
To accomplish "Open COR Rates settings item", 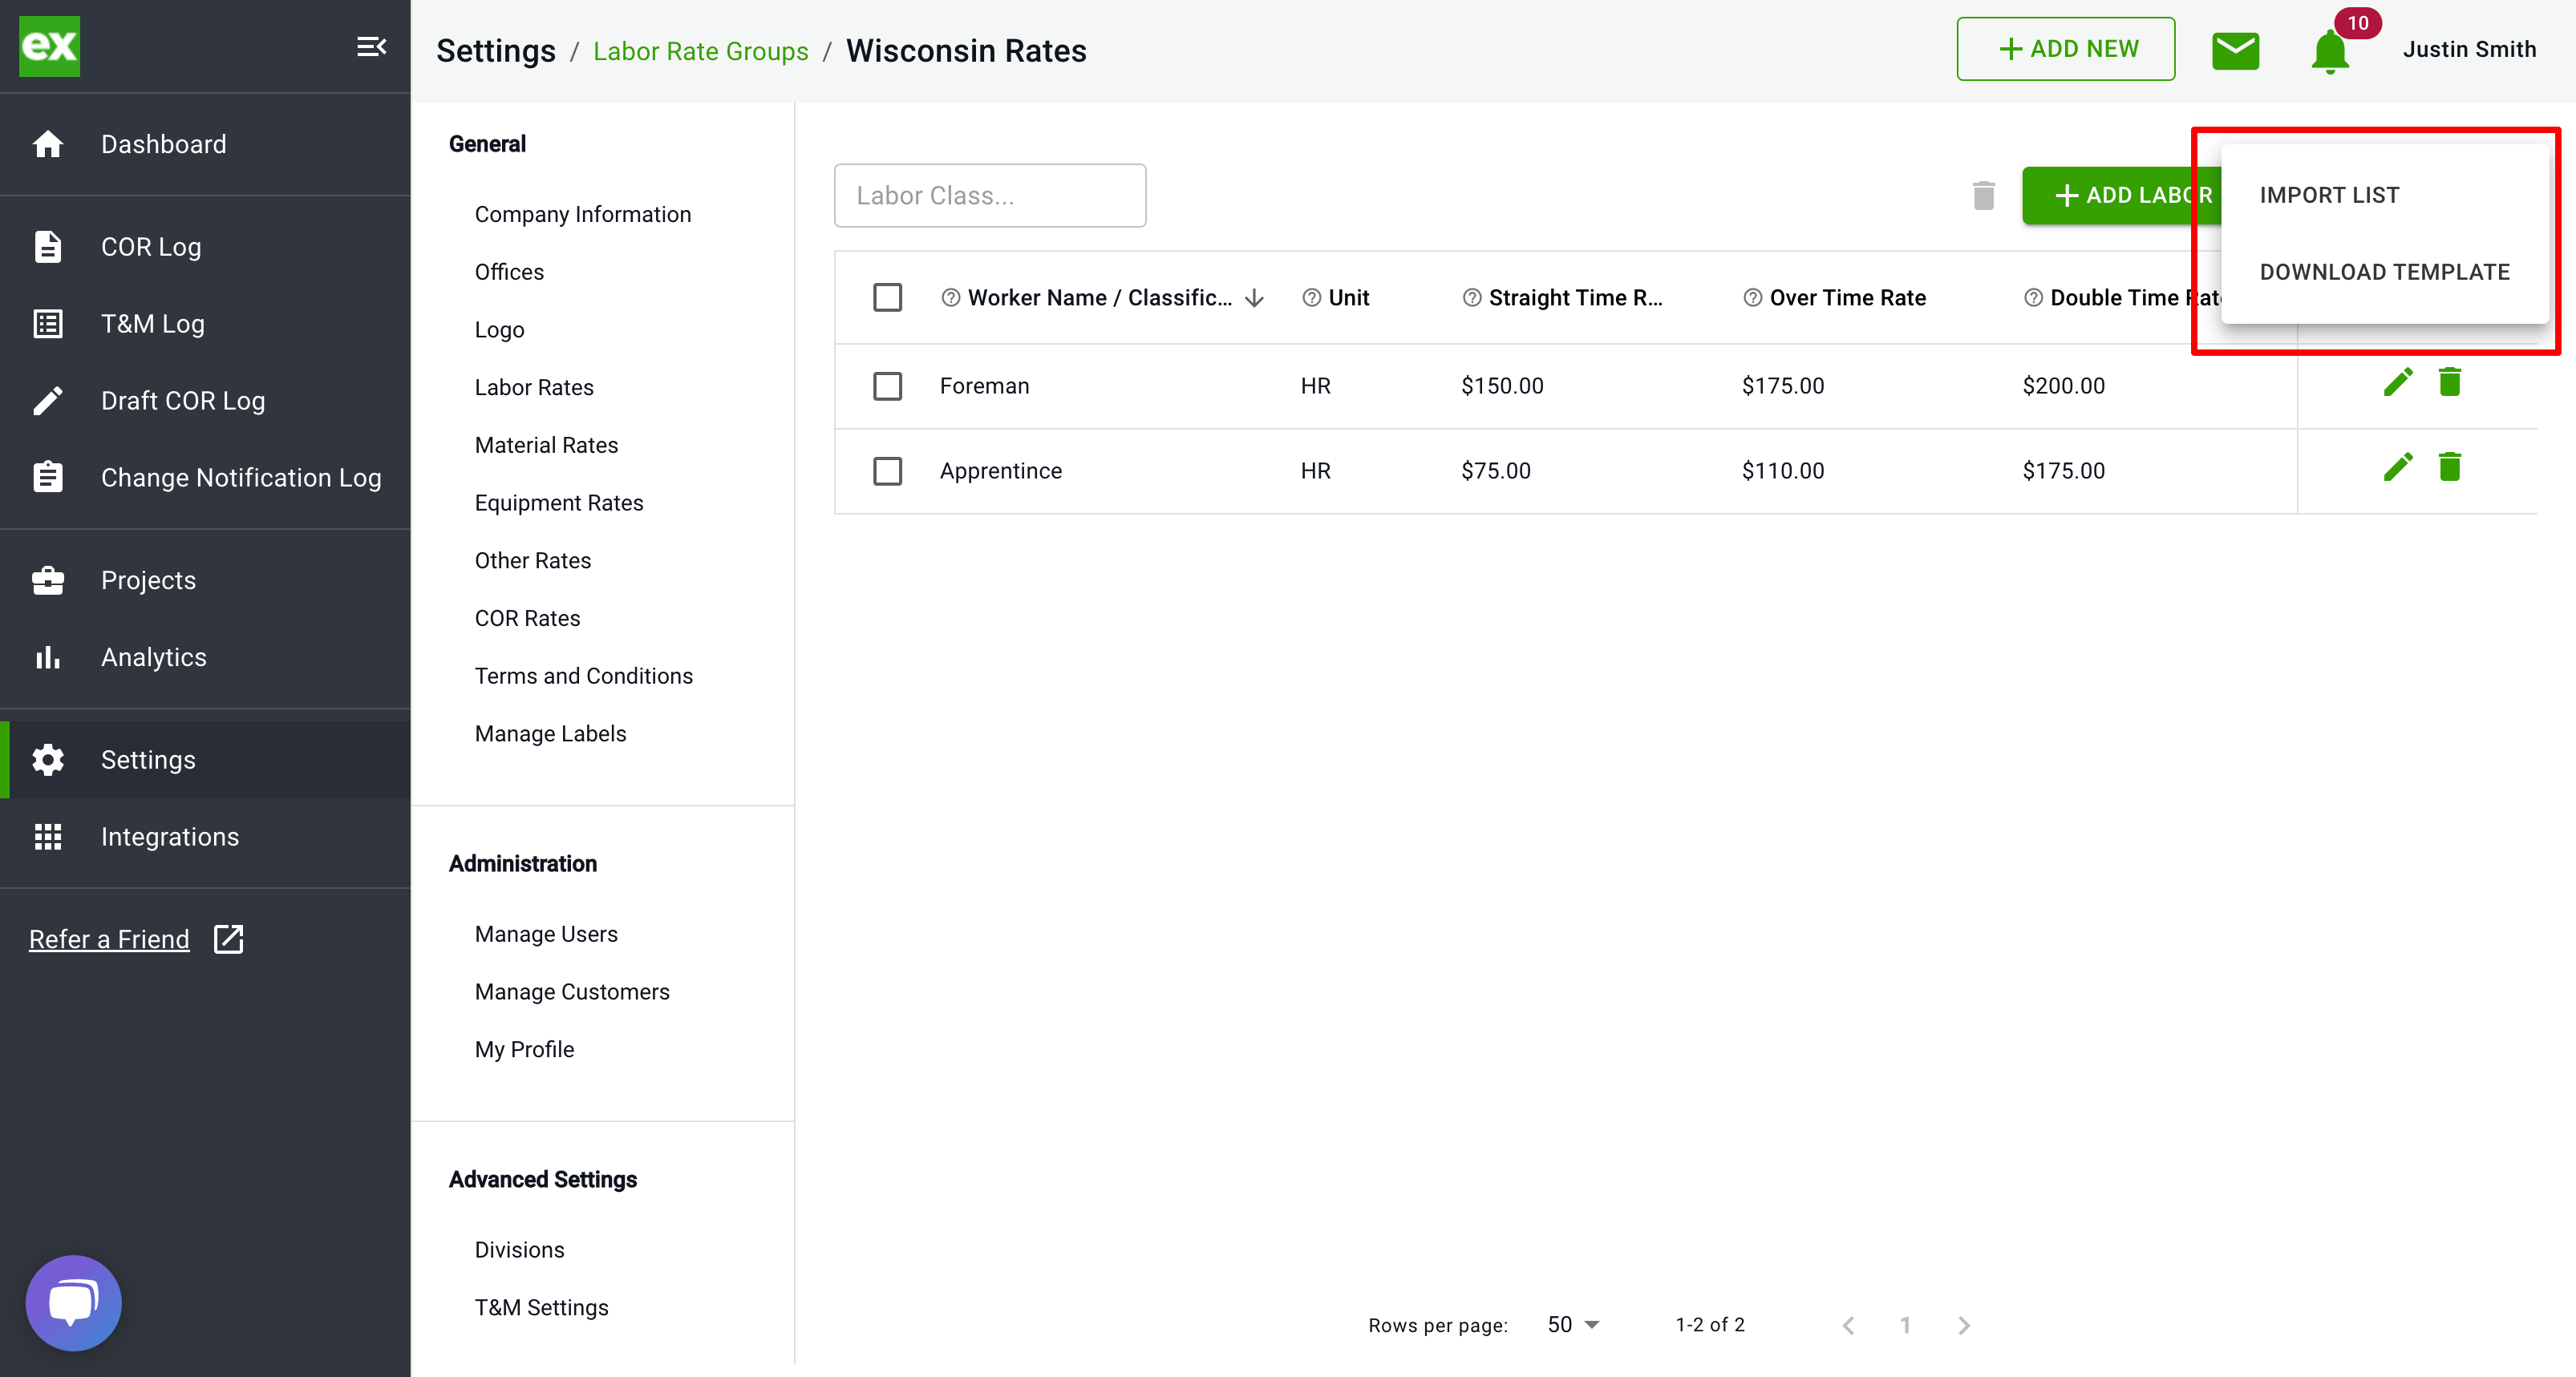I will (527, 619).
